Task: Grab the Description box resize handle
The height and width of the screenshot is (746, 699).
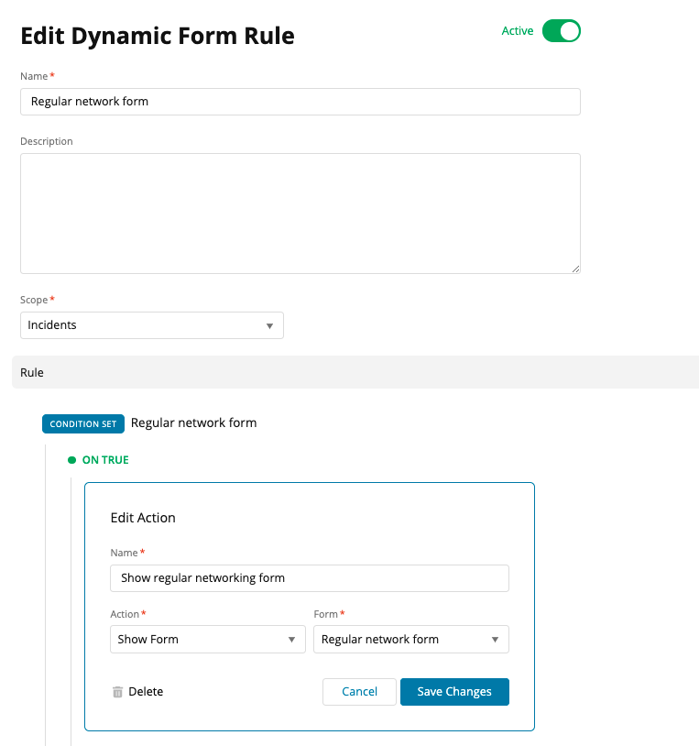Action: [575, 269]
